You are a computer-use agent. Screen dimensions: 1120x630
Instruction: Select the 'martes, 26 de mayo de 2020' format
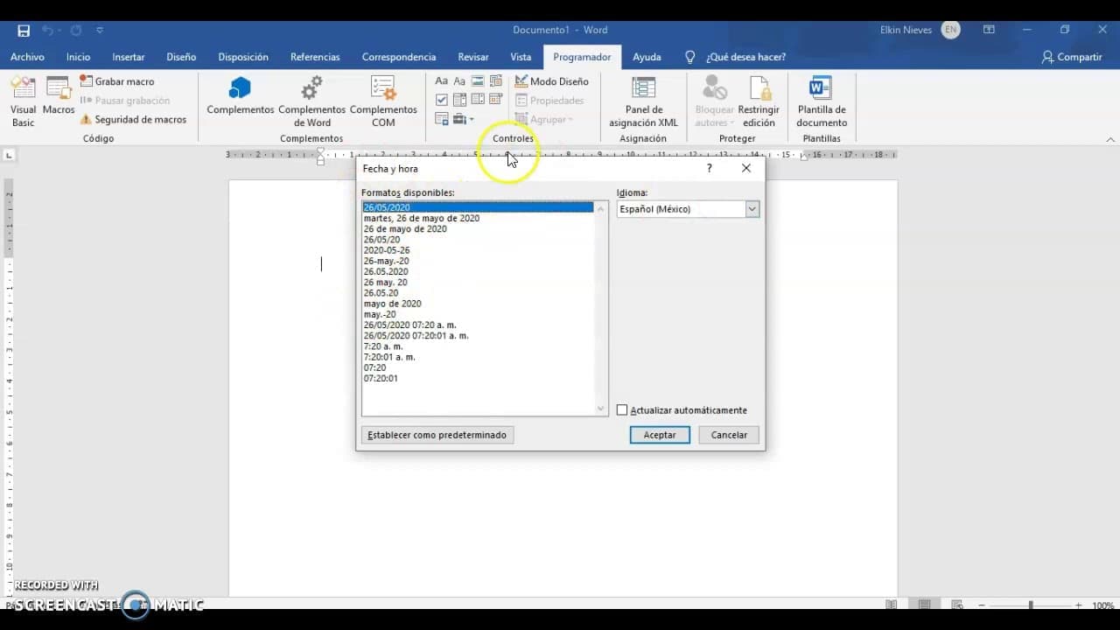[422, 218]
